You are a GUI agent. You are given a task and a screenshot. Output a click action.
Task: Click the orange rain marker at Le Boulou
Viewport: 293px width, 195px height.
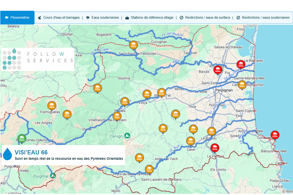212,131
